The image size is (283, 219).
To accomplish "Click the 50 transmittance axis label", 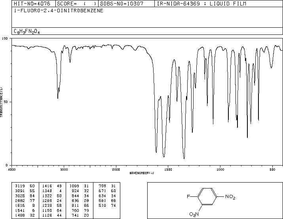I will click(6, 102).
